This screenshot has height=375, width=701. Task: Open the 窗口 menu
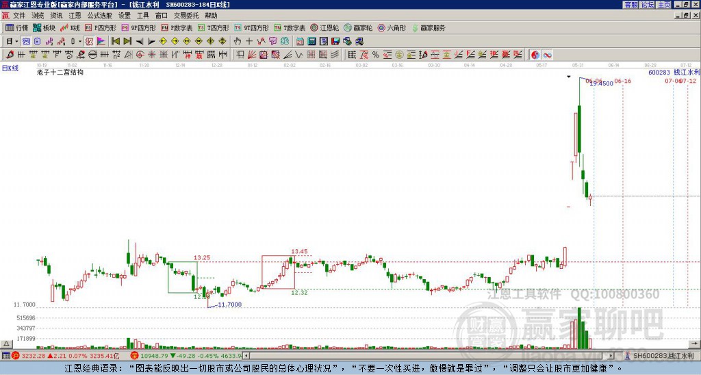tap(162, 16)
